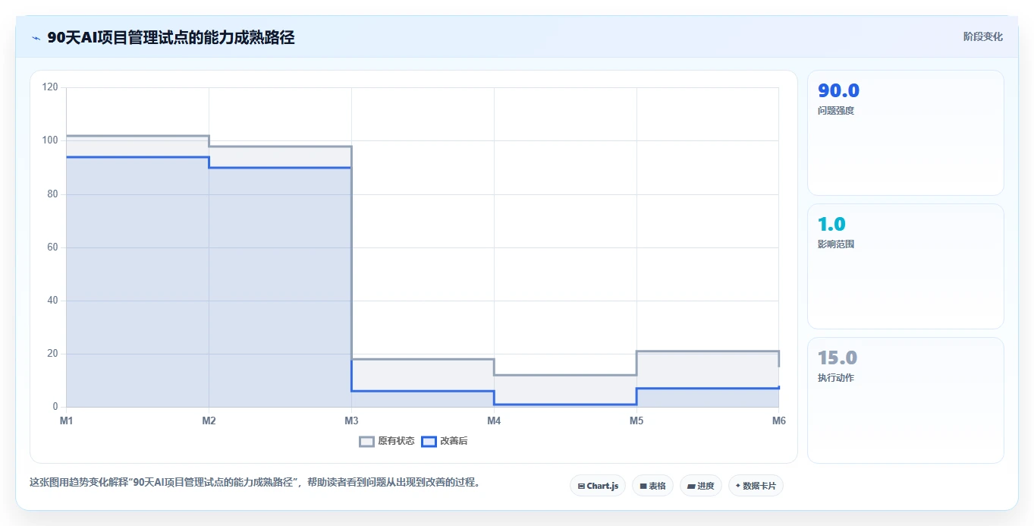Screen dimensions: 1034x526
Task: Click the M5 x-axis label
Action: click(x=636, y=420)
